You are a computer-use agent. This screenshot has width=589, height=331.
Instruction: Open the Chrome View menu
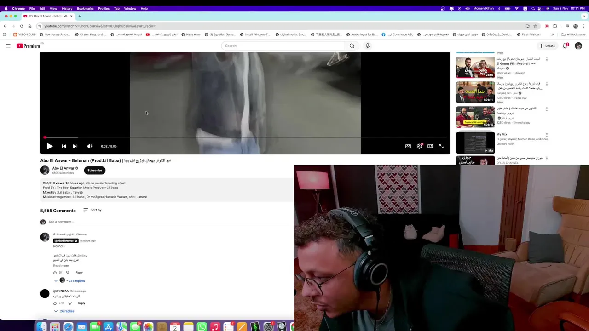(x=53, y=8)
